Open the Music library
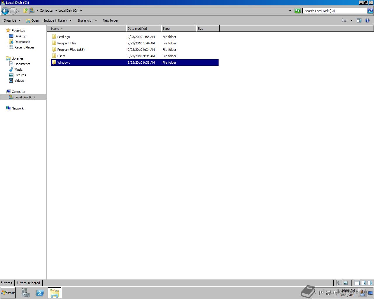 (16, 69)
